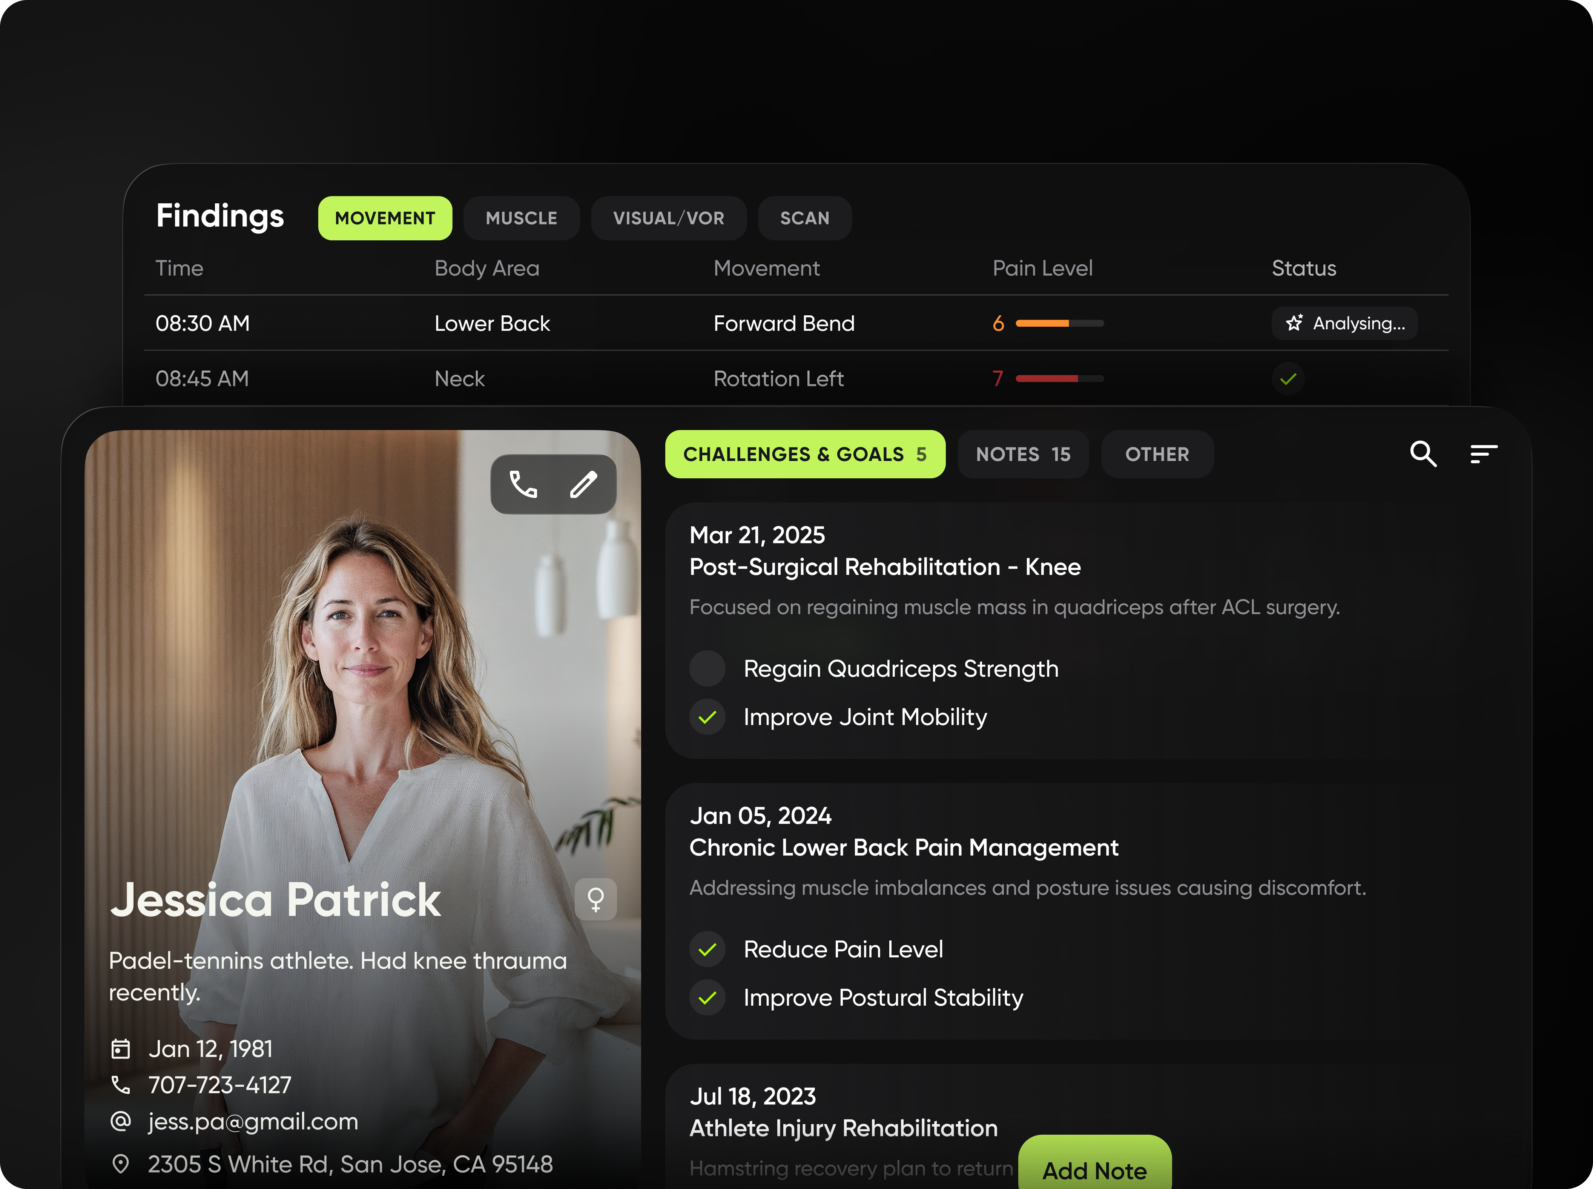Mark Regain Quadriceps Strength as complete
The image size is (1593, 1189).
pos(707,668)
